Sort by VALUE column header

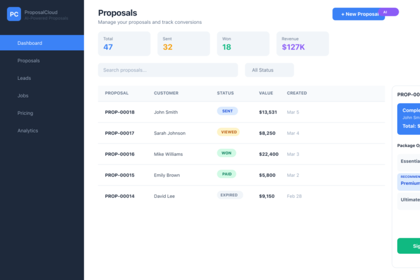[x=266, y=93]
